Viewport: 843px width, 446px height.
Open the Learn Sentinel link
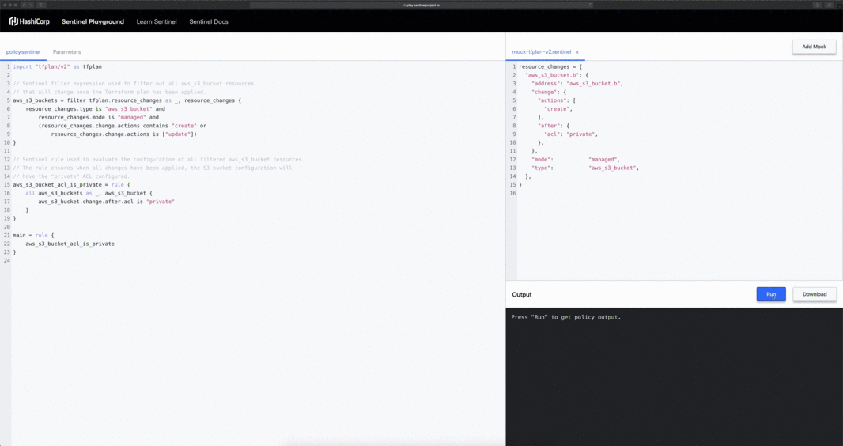[x=157, y=21]
